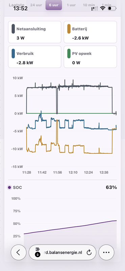Switch to the 10 min tab

pyautogui.click(x=89, y=5)
